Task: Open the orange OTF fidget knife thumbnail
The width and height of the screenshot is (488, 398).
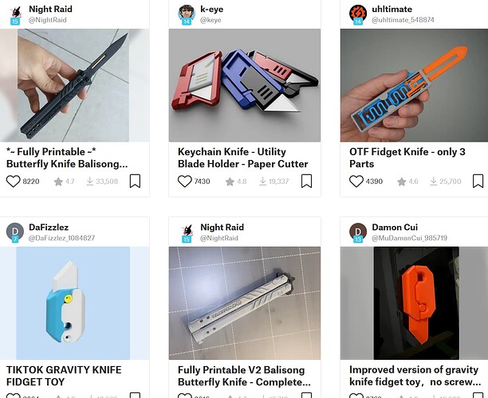Action: pos(414,85)
